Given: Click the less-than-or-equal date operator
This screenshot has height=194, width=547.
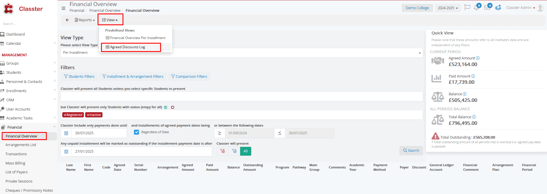Looking at the screenshot, I should [280, 133].
